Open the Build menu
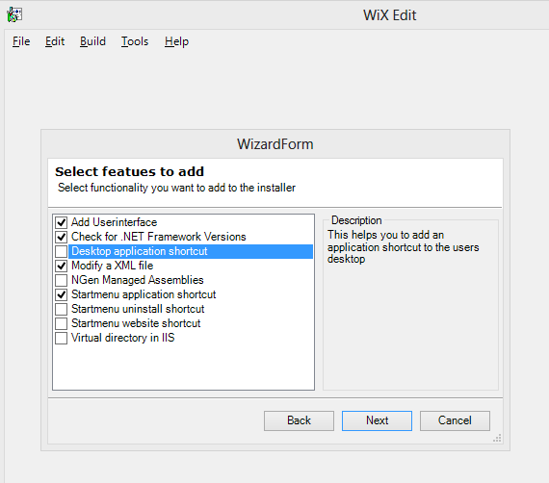The width and height of the screenshot is (549, 483). 92,41
